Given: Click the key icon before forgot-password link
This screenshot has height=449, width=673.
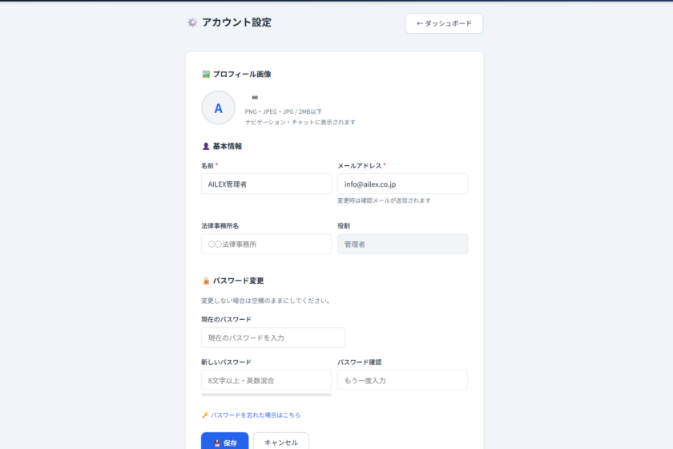Looking at the screenshot, I should click(x=205, y=415).
